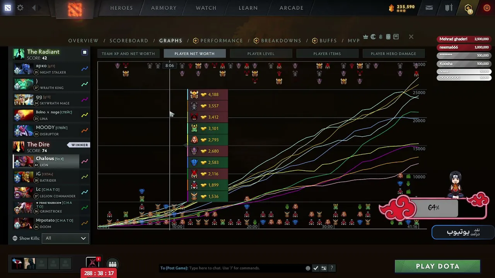Click the Play Dota button
Screen dimensions: 495x278
pyautogui.click(x=437, y=266)
